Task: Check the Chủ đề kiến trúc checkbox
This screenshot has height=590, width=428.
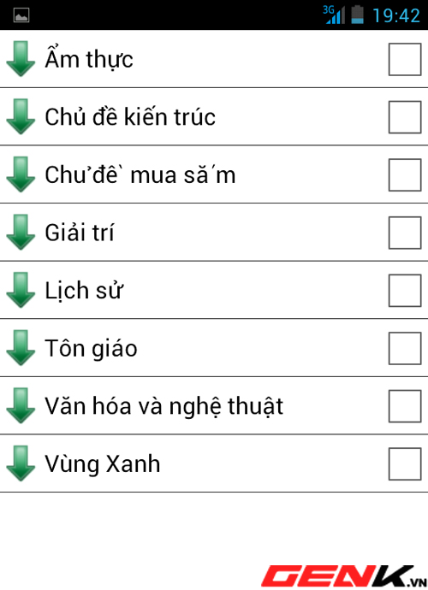Action: [405, 117]
